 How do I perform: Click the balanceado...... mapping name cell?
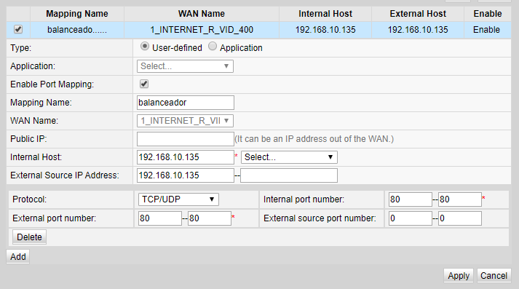(77, 30)
